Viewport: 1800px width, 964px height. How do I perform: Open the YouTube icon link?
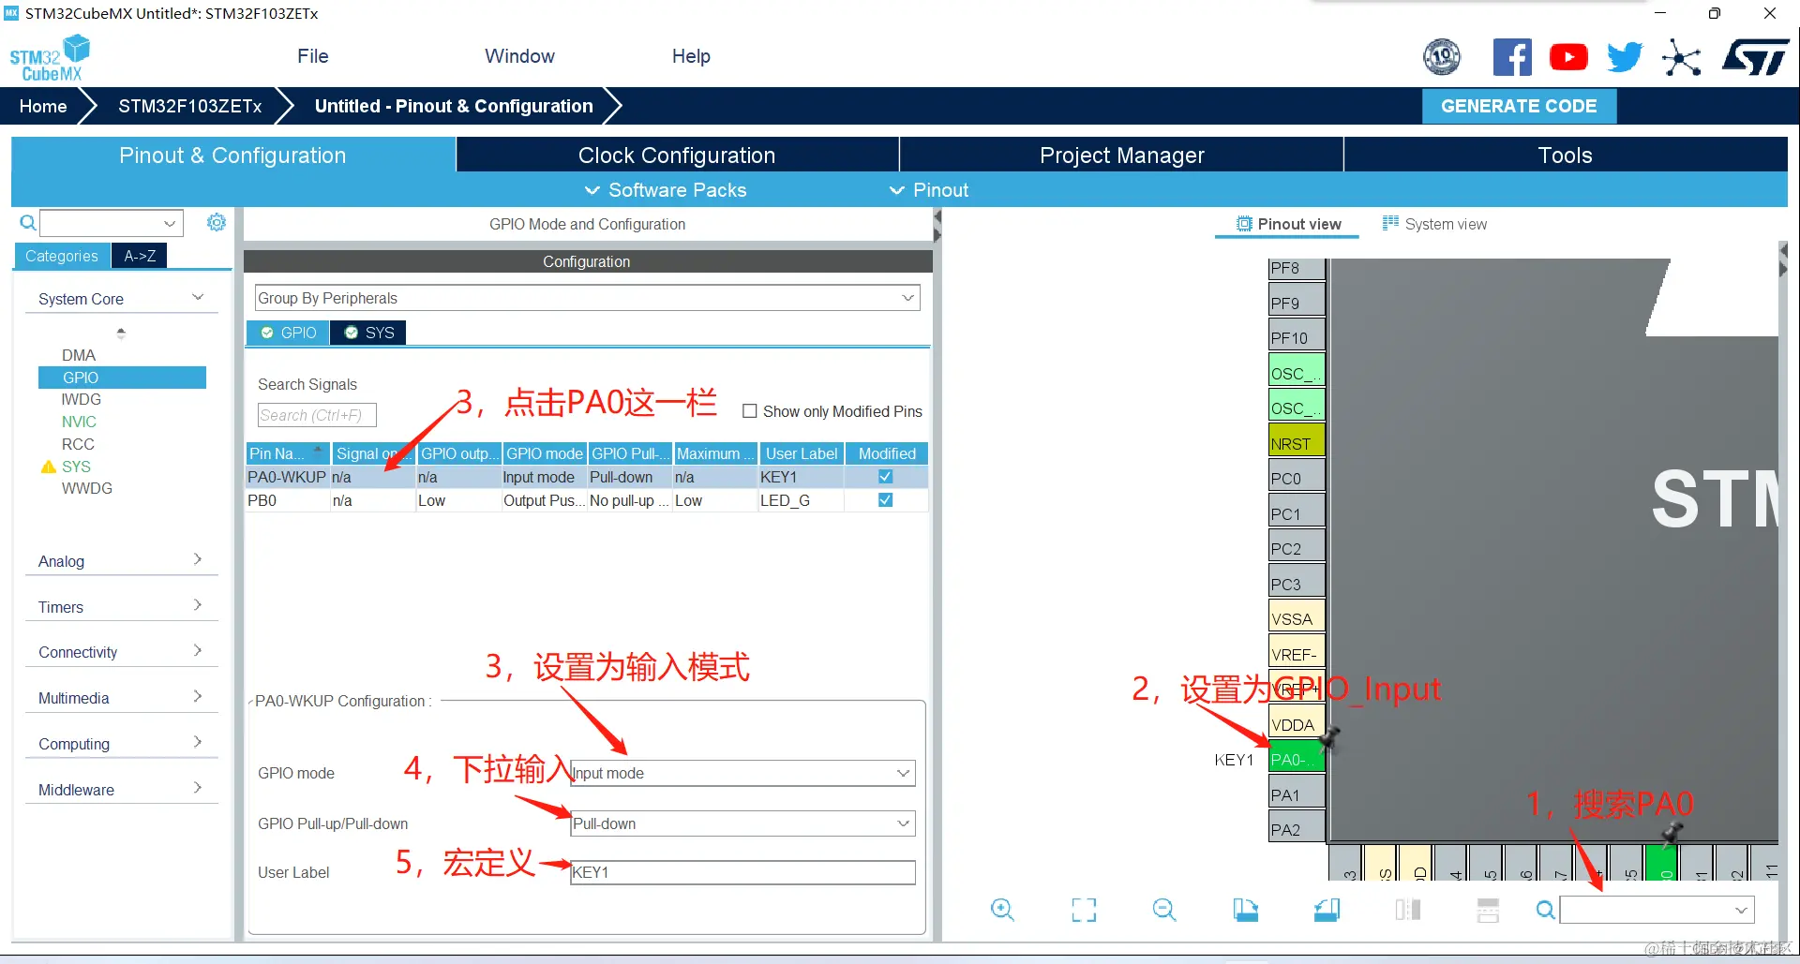tap(1568, 57)
